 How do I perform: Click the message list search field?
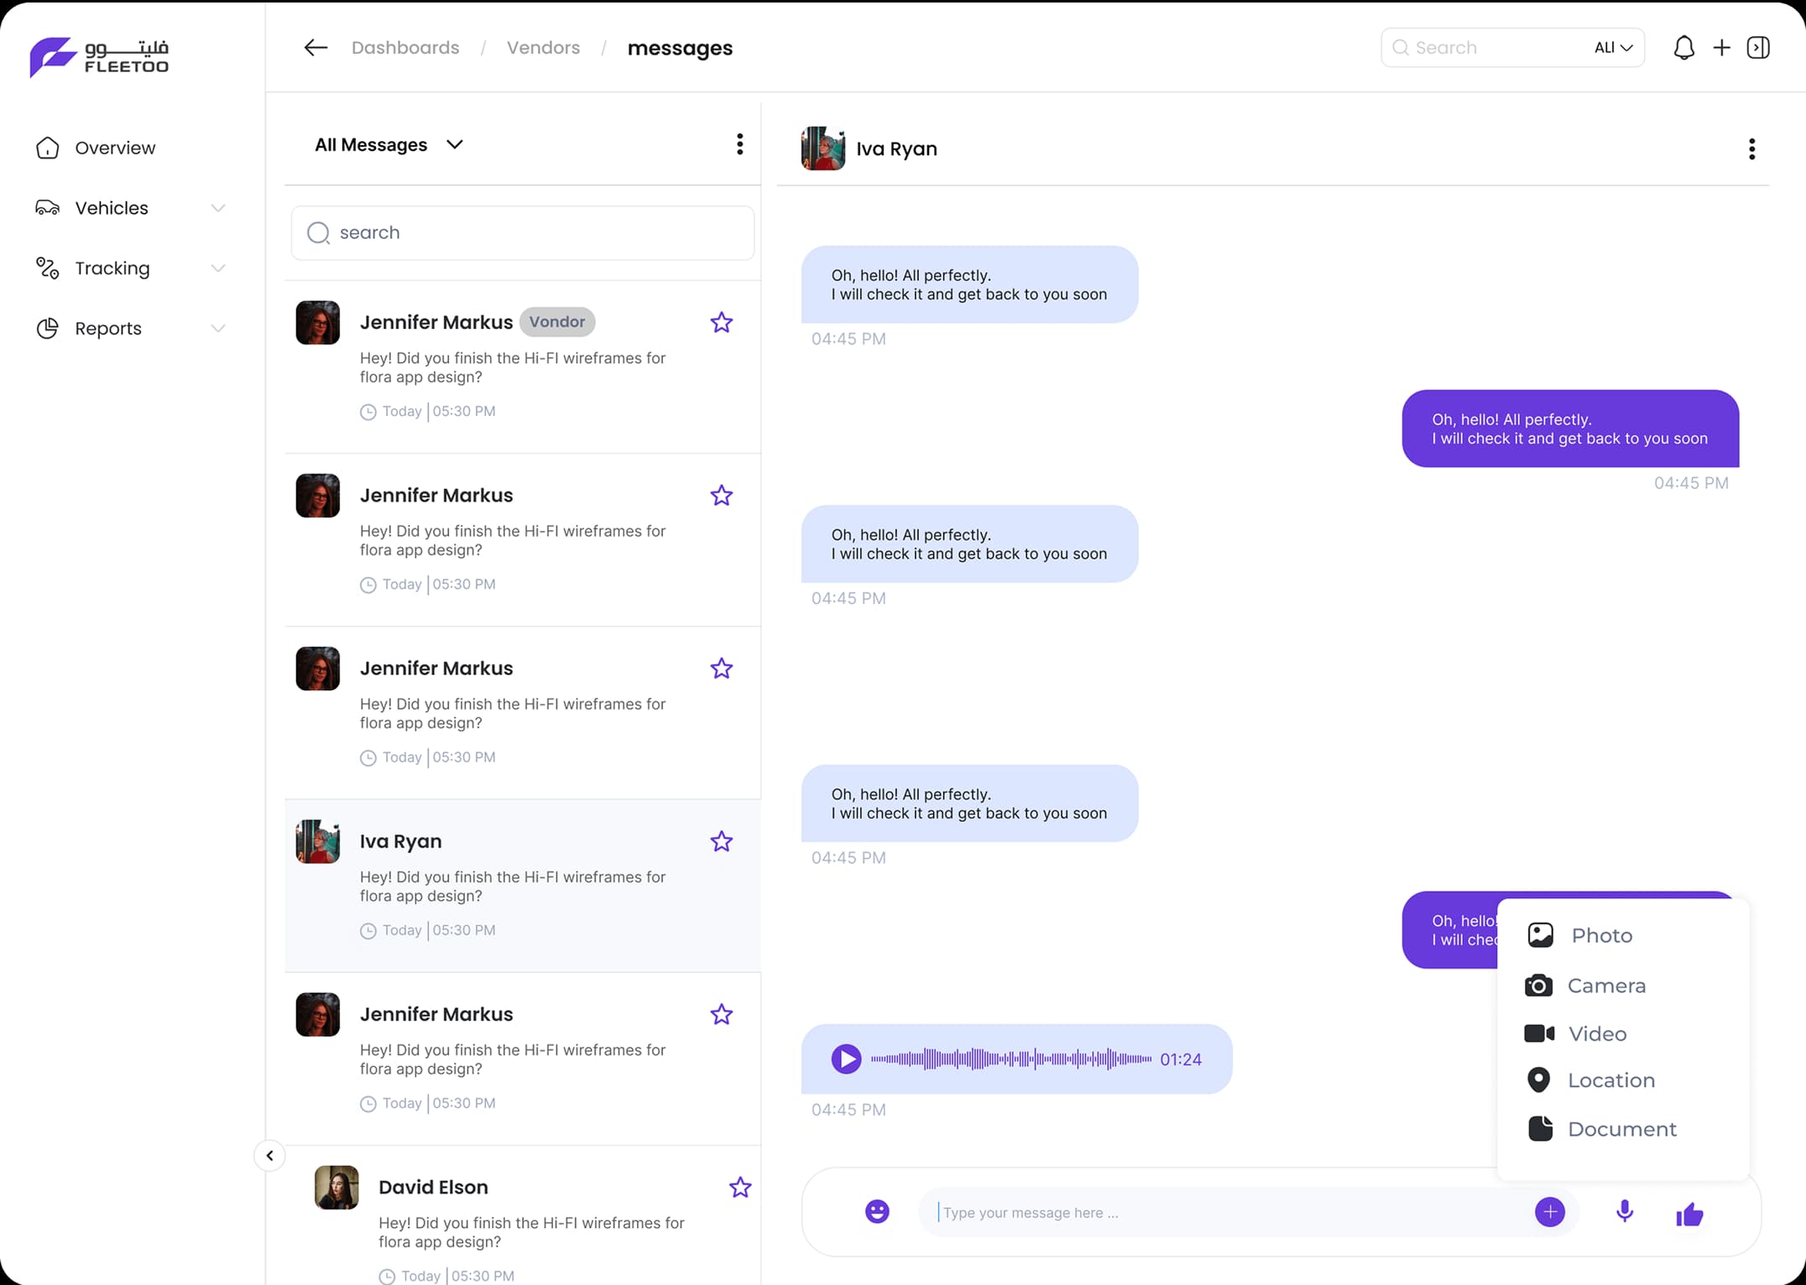[x=523, y=232]
